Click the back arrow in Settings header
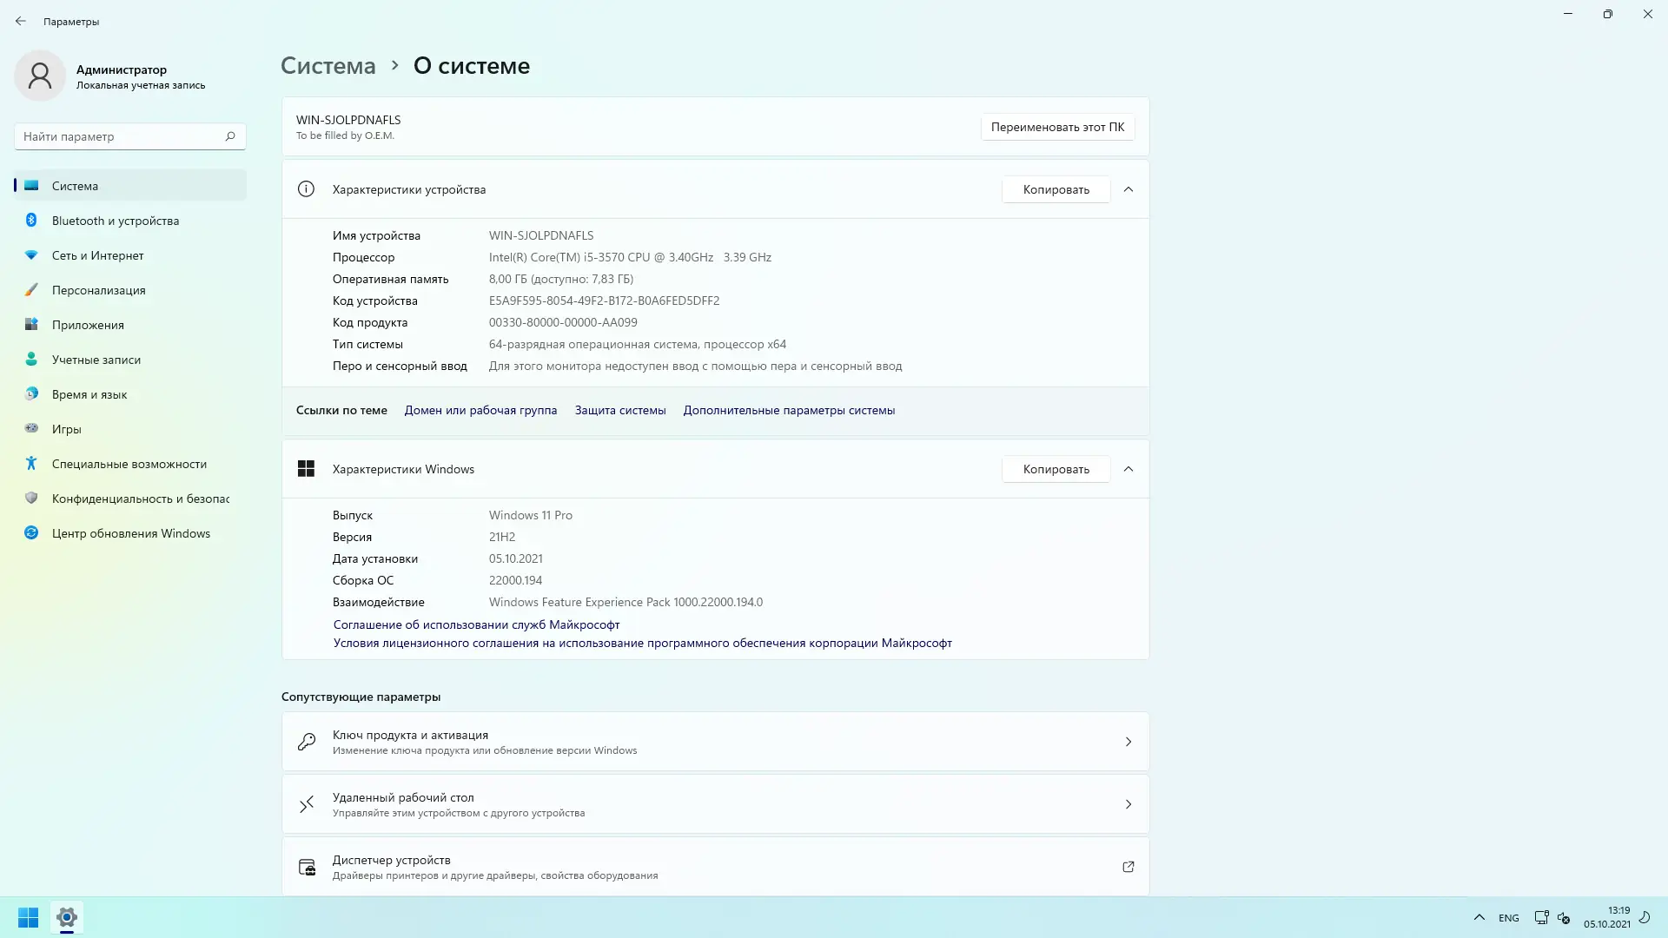 [x=21, y=22]
